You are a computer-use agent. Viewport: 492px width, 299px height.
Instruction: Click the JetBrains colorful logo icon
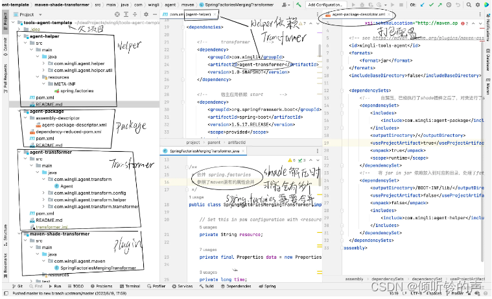point(486,5)
